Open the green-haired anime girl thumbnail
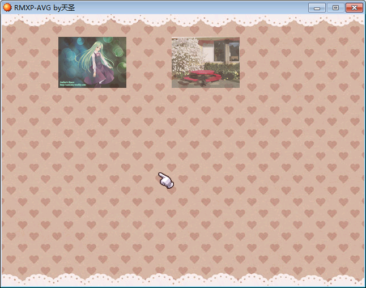Image resolution: width=366 pixels, height=288 pixels. click(x=92, y=62)
